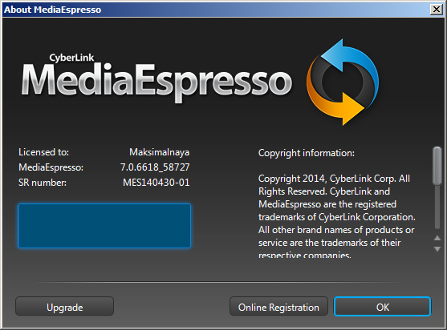The width and height of the screenshot is (447, 330).
Task: Click the copyright text scrollbar thumb
Action: tap(437, 166)
